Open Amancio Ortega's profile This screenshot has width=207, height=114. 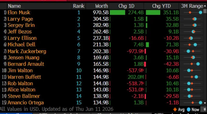click(x=26, y=103)
